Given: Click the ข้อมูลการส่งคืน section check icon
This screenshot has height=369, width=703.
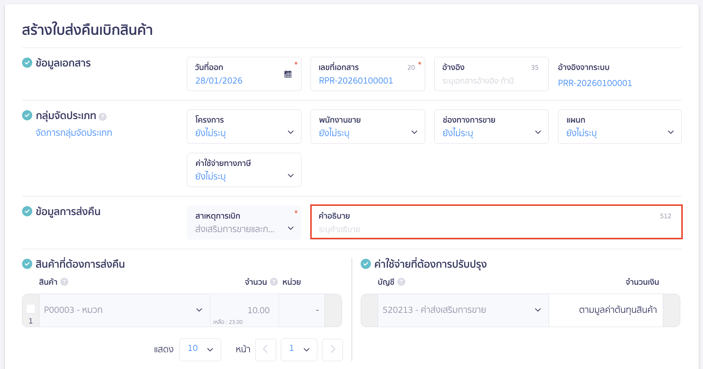Looking at the screenshot, I should click(x=27, y=212).
